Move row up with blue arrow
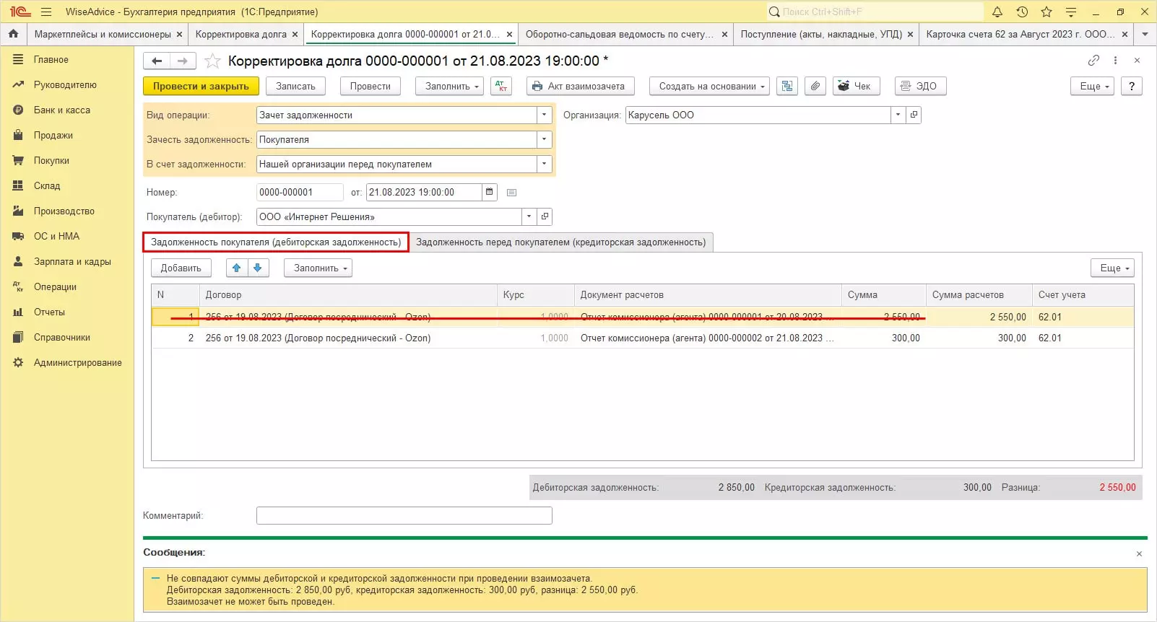The height and width of the screenshot is (622, 1157). coord(236,268)
